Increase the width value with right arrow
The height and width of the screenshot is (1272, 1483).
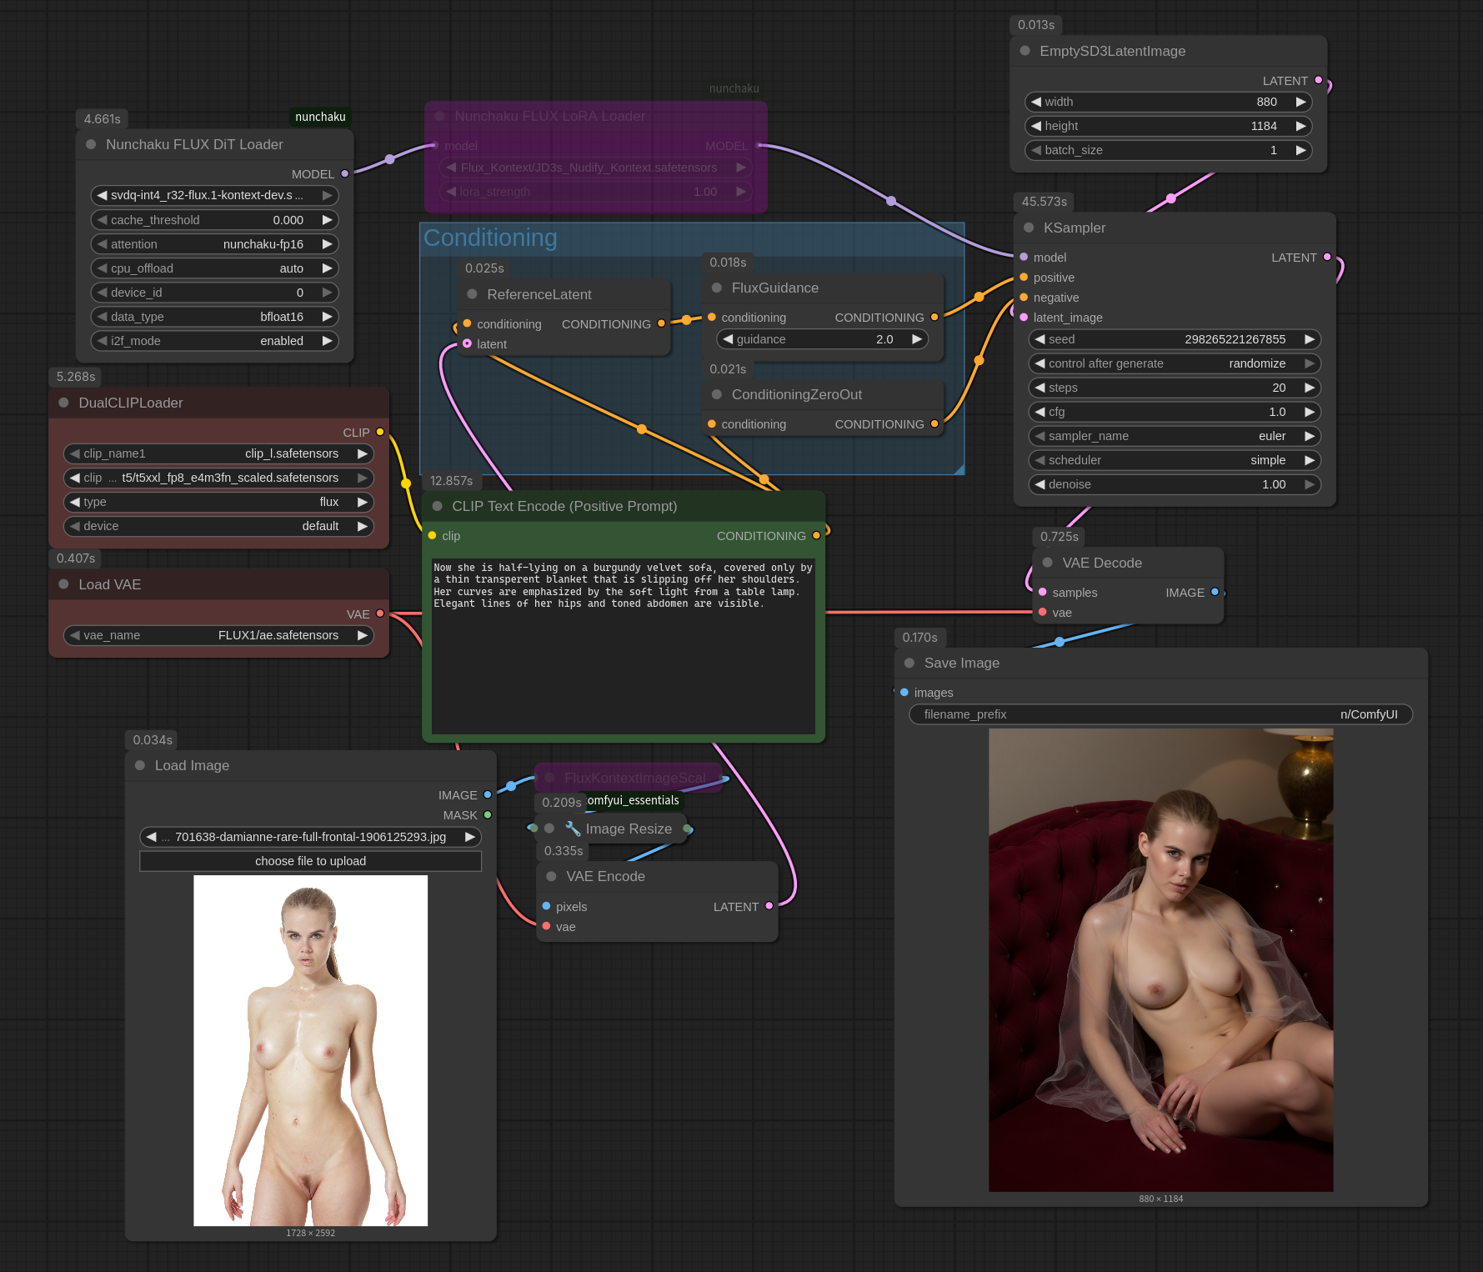pyautogui.click(x=1300, y=102)
